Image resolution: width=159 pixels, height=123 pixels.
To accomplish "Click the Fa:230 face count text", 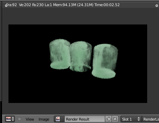I will coord(38,5).
